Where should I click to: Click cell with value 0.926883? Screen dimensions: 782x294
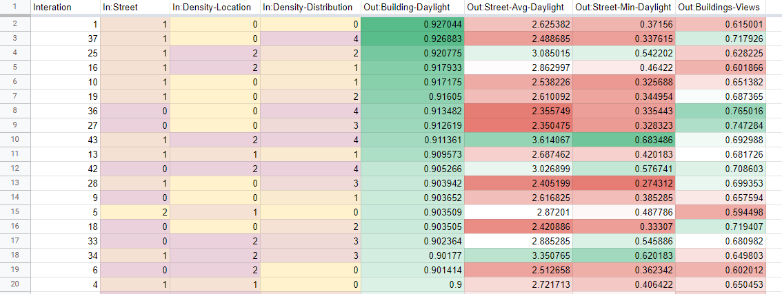pos(412,38)
